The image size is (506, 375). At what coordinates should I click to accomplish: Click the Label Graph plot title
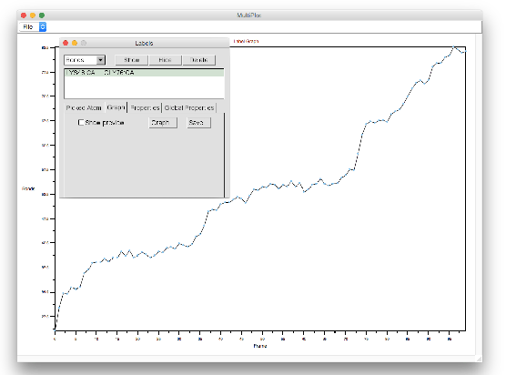pyautogui.click(x=246, y=41)
